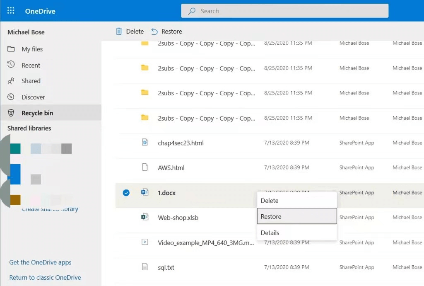Open the Discover section in the sidebar
This screenshot has width=424, height=286.
pos(33,97)
